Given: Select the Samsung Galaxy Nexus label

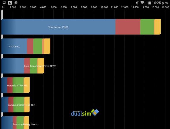Looking at the screenshot, I should pyautogui.click(x=25, y=124).
